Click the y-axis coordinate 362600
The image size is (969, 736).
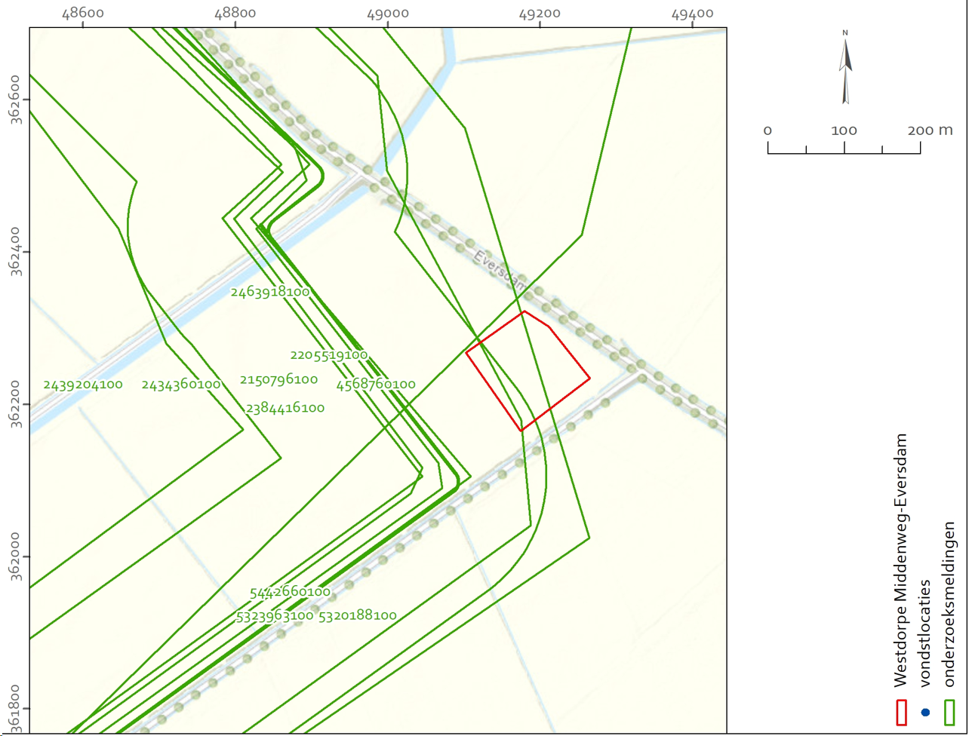(14, 100)
